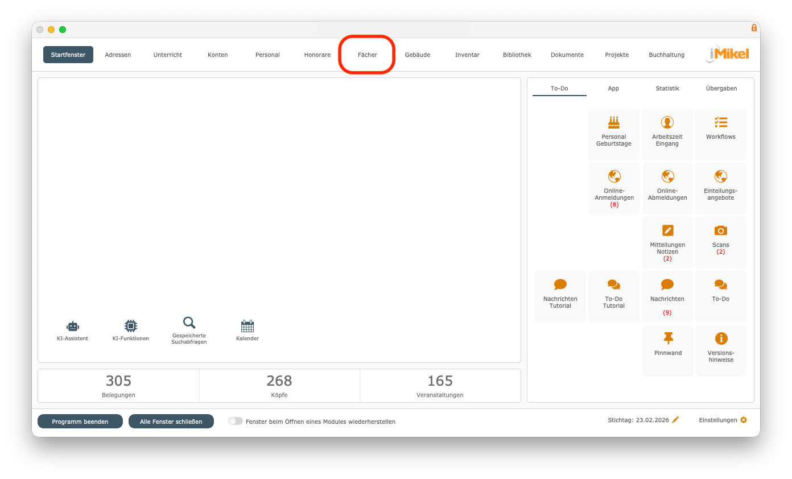Open Versionshinweise info icon
The height and width of the screenshot is (479, 792).
pos(721,338)
